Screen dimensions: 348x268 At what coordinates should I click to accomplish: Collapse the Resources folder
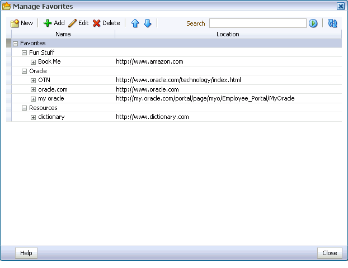24,108
